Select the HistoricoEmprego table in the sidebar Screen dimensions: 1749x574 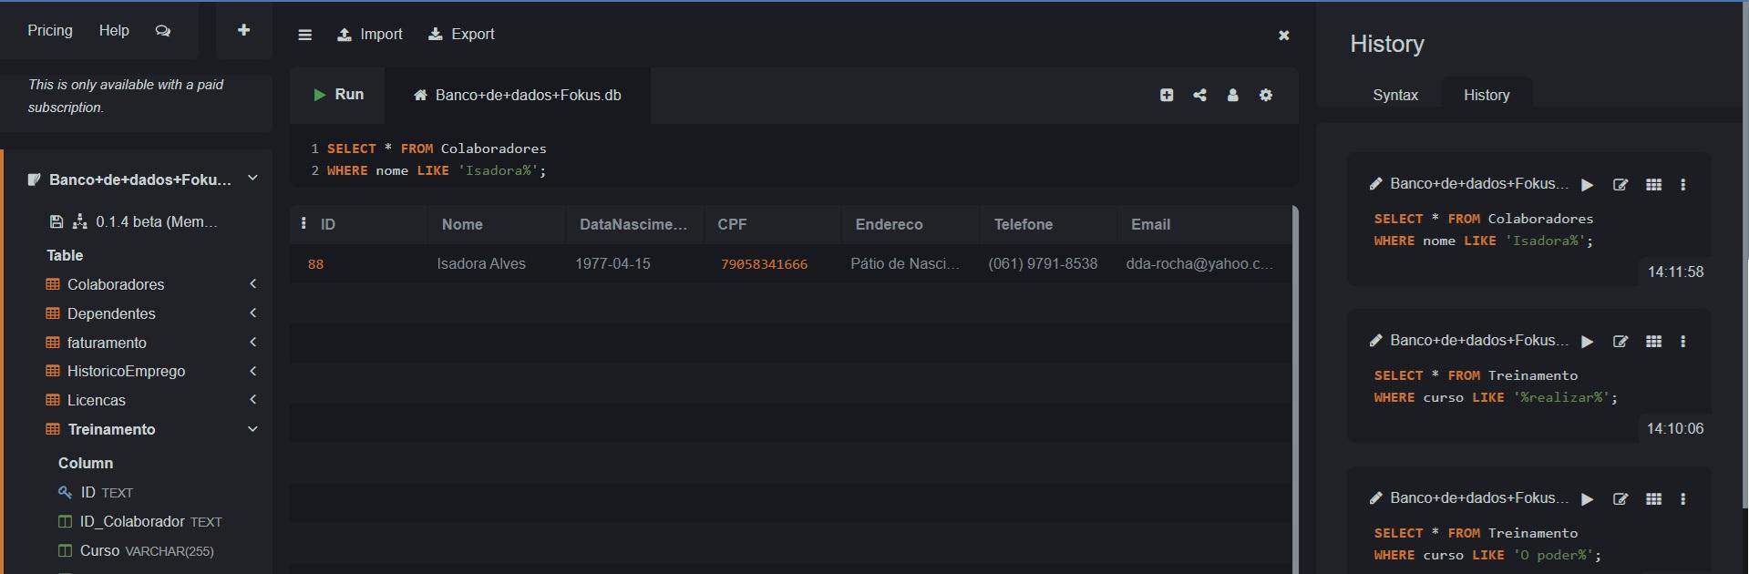click(x=126, y=371)
